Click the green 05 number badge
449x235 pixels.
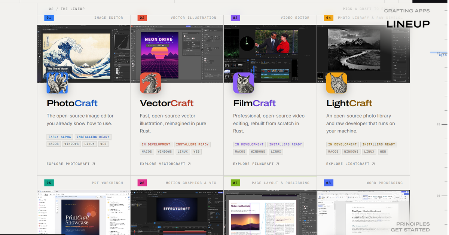coord(49,183)
